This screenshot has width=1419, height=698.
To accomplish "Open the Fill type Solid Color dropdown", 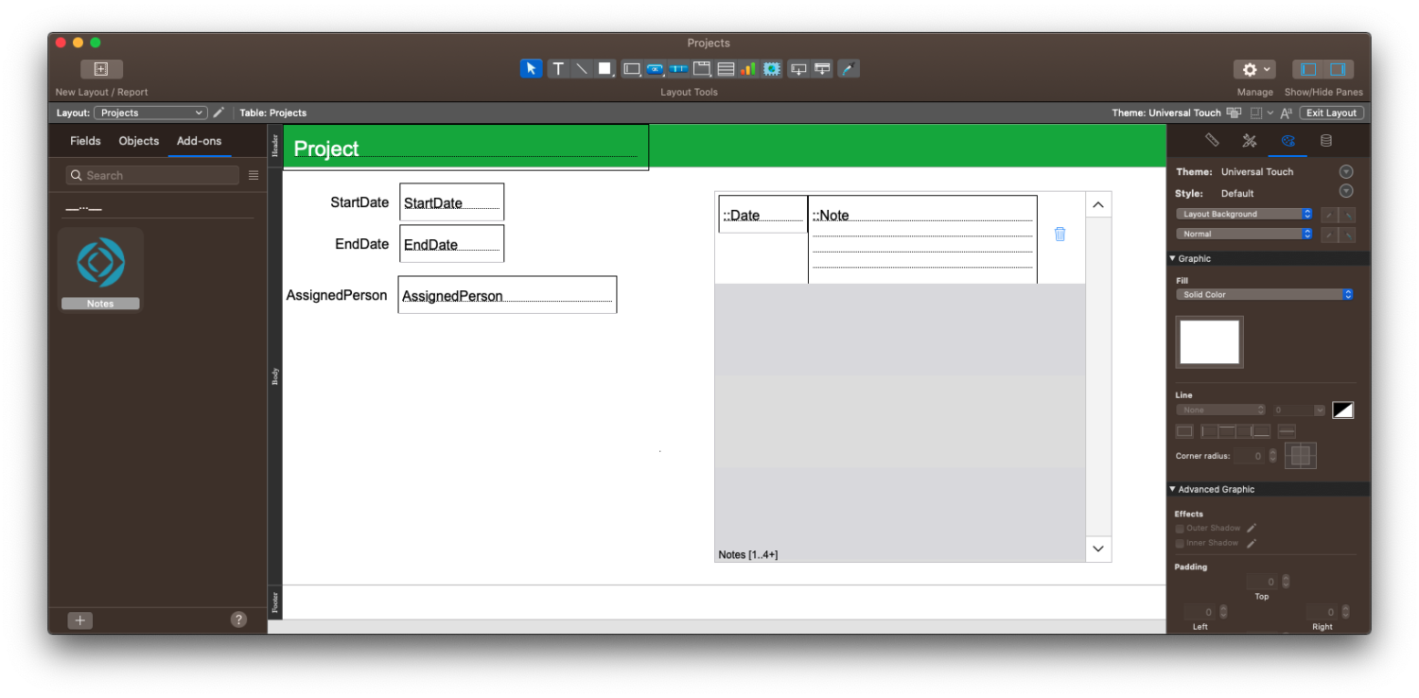I will click(x=1265, y=294).
